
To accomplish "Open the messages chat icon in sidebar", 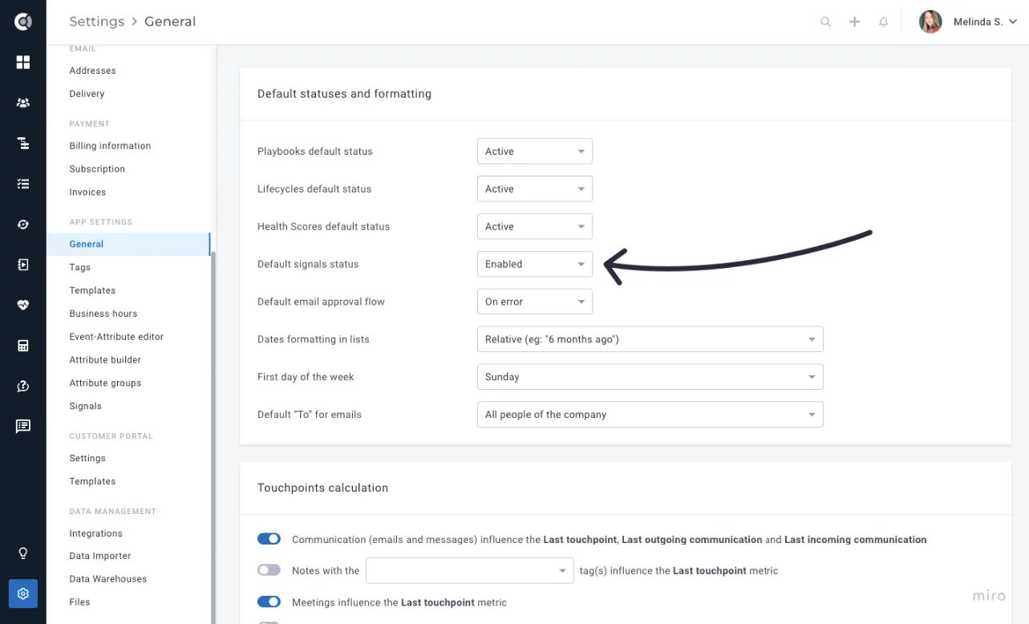I will coord(23,426).
